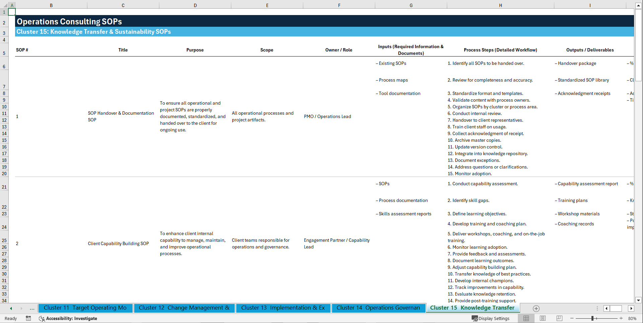Click the previous-sheet navigation arrow
The width and height of the screenshot is (643, 323).
[x=11, y=308]
